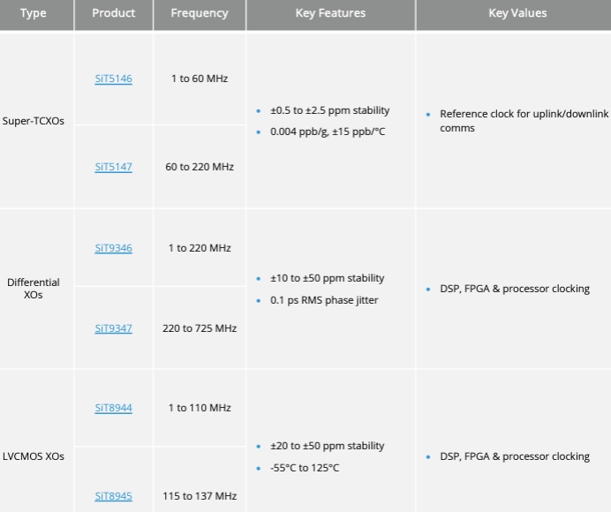
Task: Click the 60 to 220 MHz frequency cell
Action: [200, 167]
